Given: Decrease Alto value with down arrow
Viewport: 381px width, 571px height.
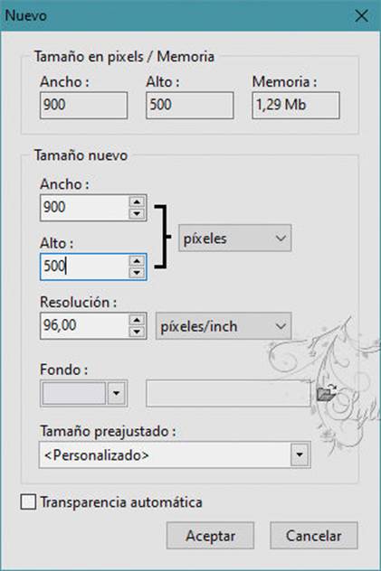Looking at the screenshot, I should tap(137, 272).
